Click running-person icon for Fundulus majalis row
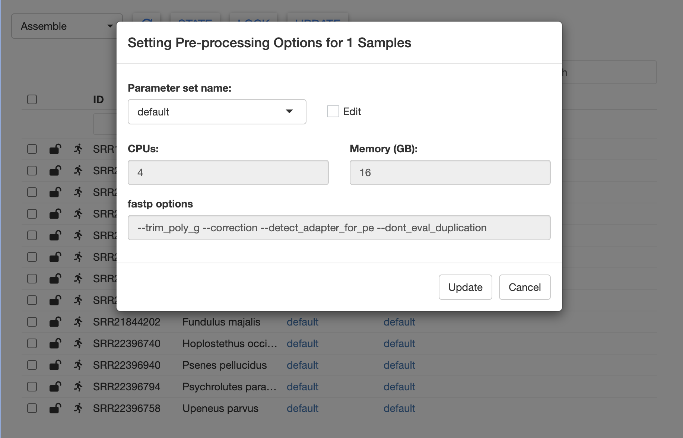Screen dimensions: 683x438 pos(78,322)
